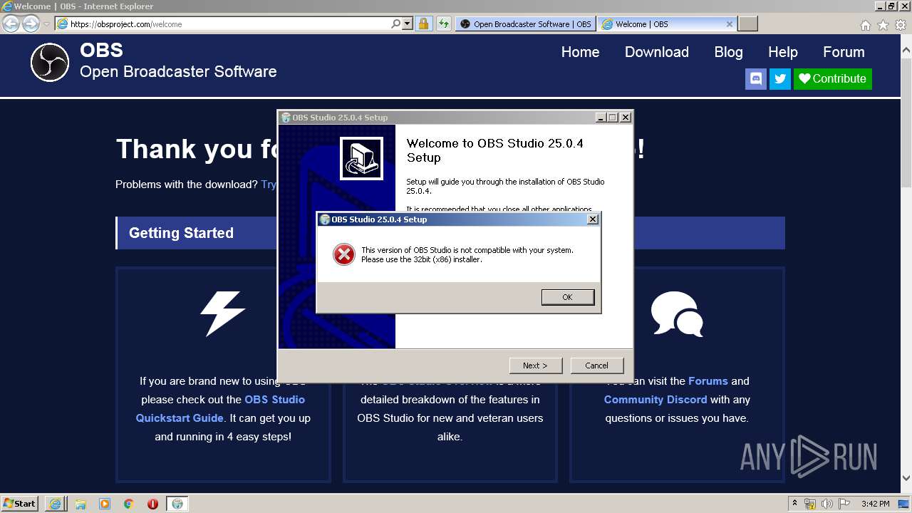This screenshot has height=513, width=912.
Task: Click the chat bubbles community icon
Action: (x=677, y=313)
